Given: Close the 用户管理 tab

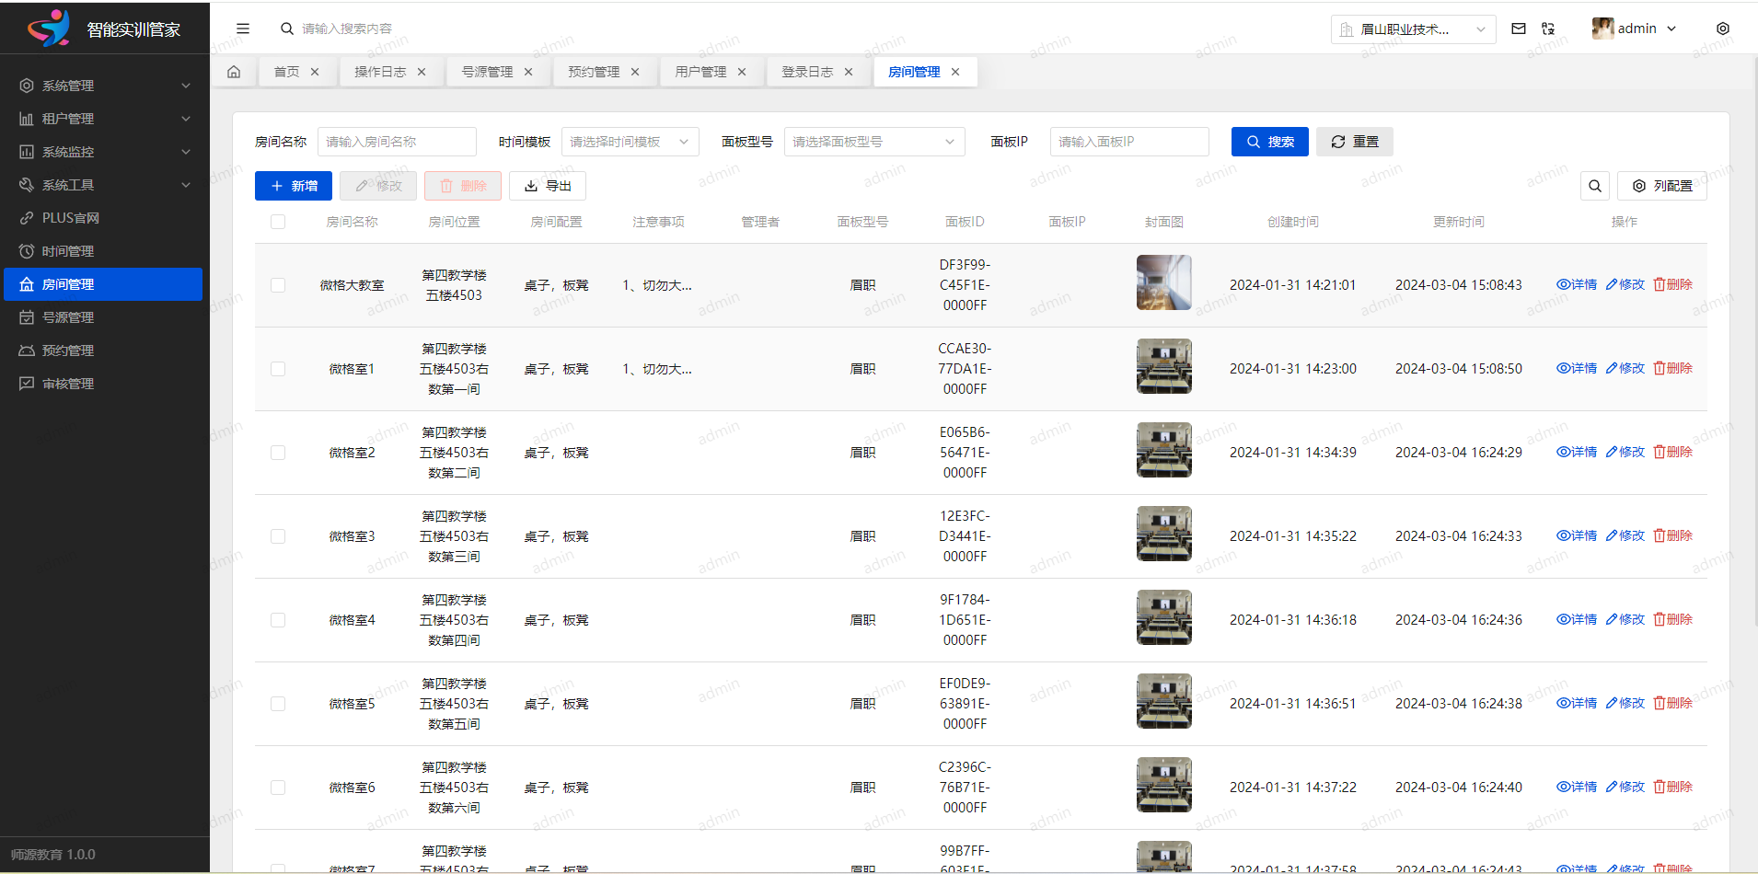Looking at the screenshot, I should pos(742,72).
